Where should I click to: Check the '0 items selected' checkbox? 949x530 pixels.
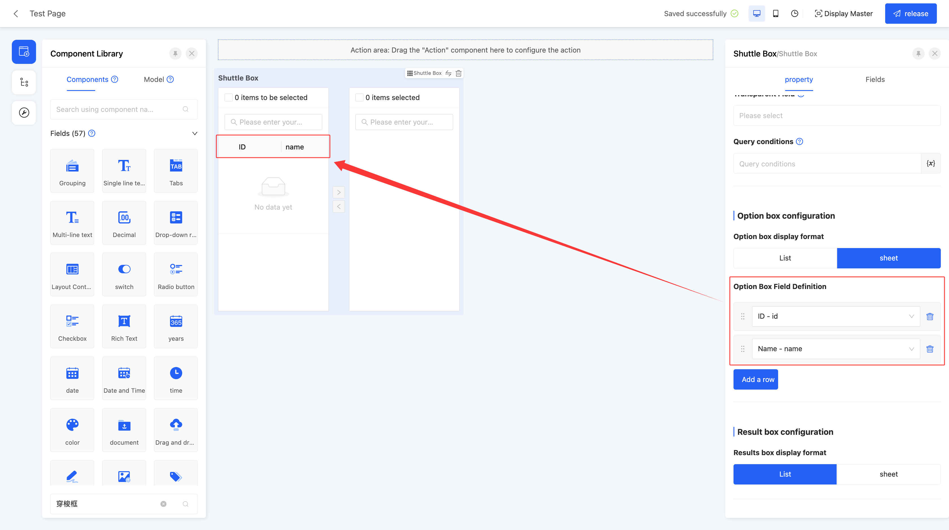pos(359,98)
